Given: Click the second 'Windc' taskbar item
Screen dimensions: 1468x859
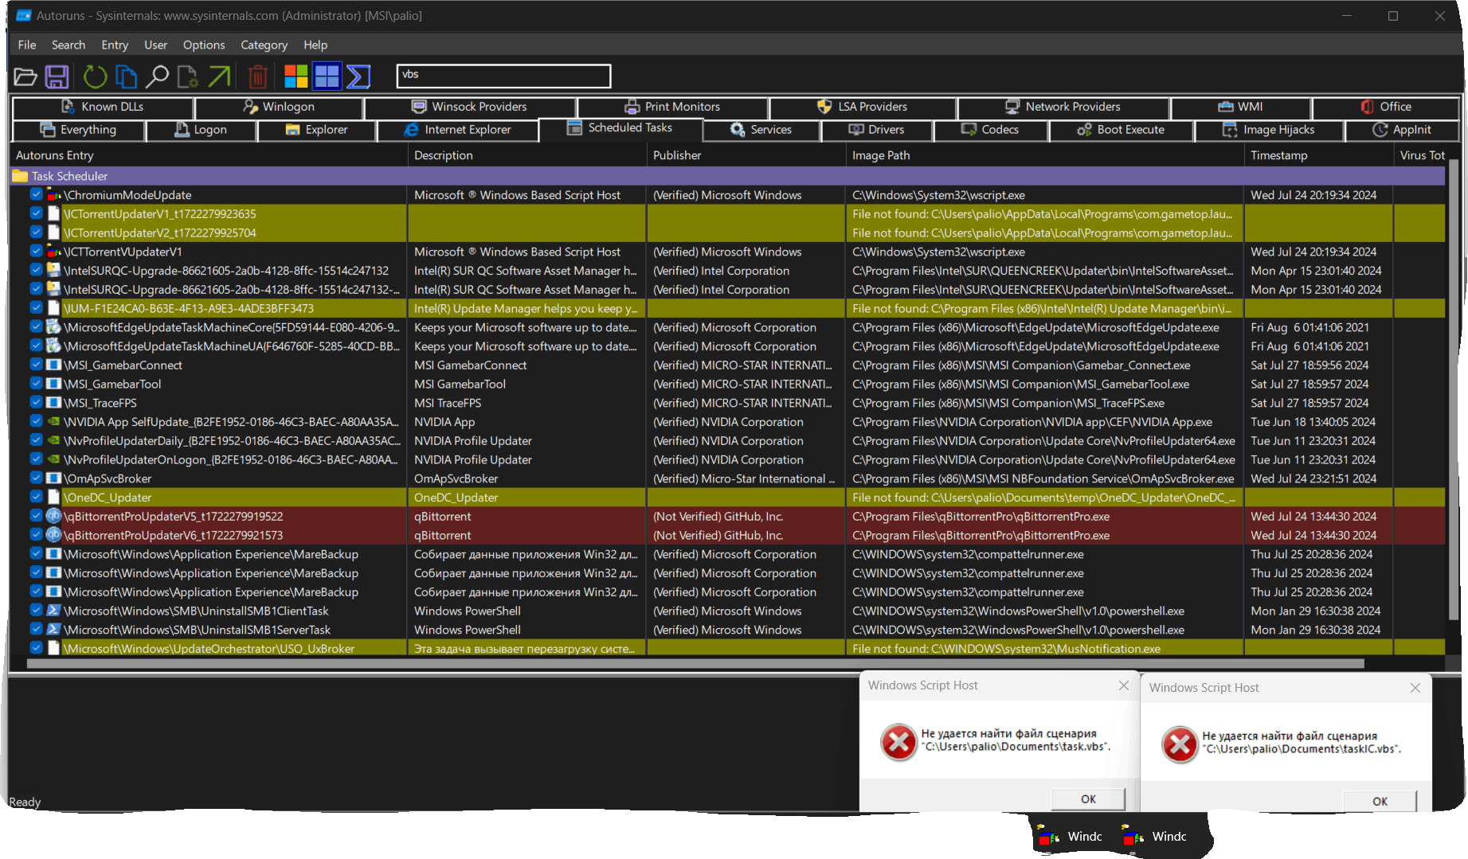Looking at the screenshot, I should [x=1154, y=837].
